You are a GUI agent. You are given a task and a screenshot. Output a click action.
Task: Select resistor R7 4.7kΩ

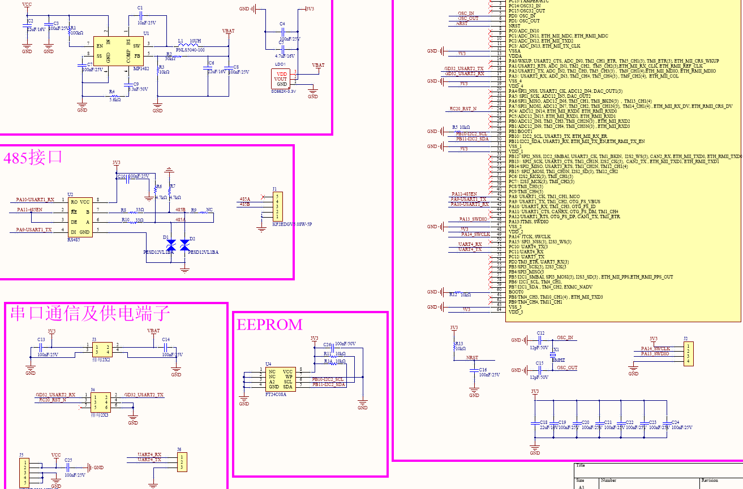169,191
